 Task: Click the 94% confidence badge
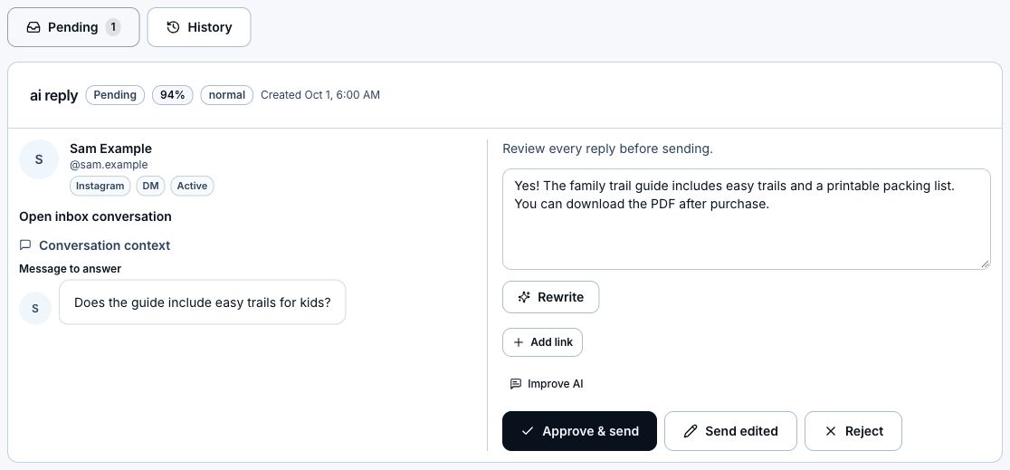[173, 95]
